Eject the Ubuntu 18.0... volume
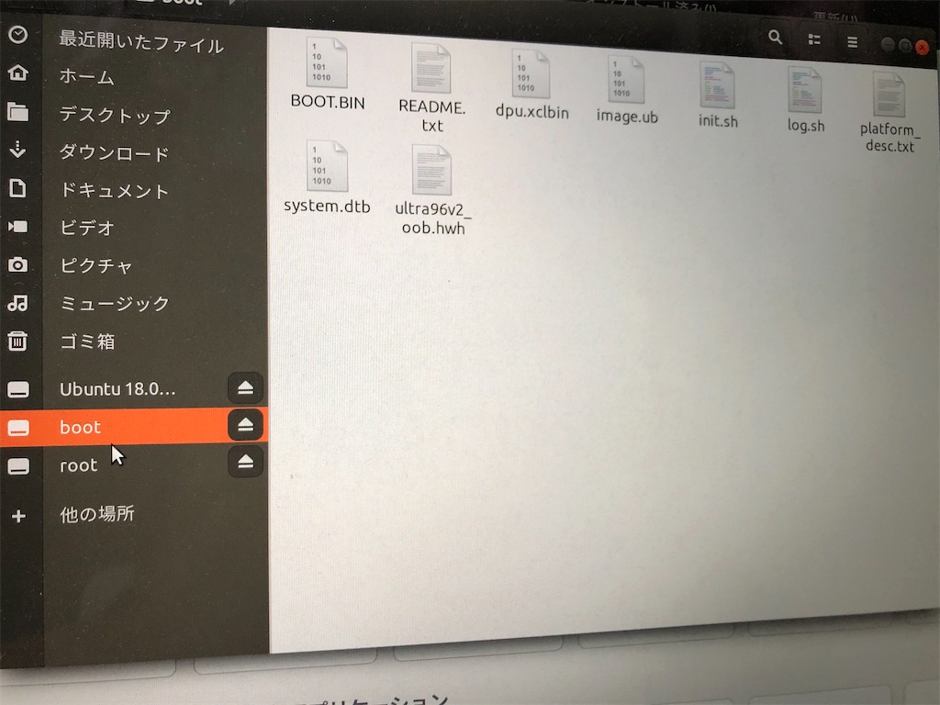This screenshot has height=705, width=940. [x=245, y=388]
